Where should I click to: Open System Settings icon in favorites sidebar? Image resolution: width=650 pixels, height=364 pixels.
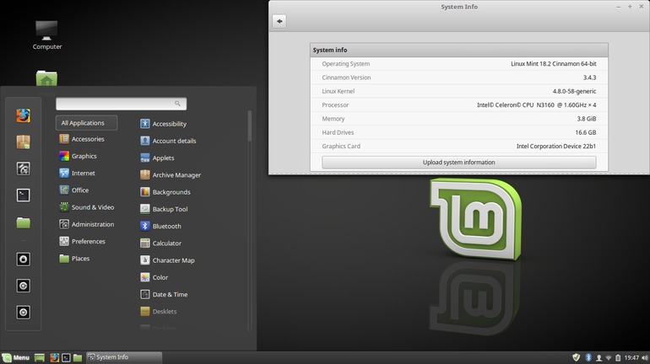click(x=24, y=169)
